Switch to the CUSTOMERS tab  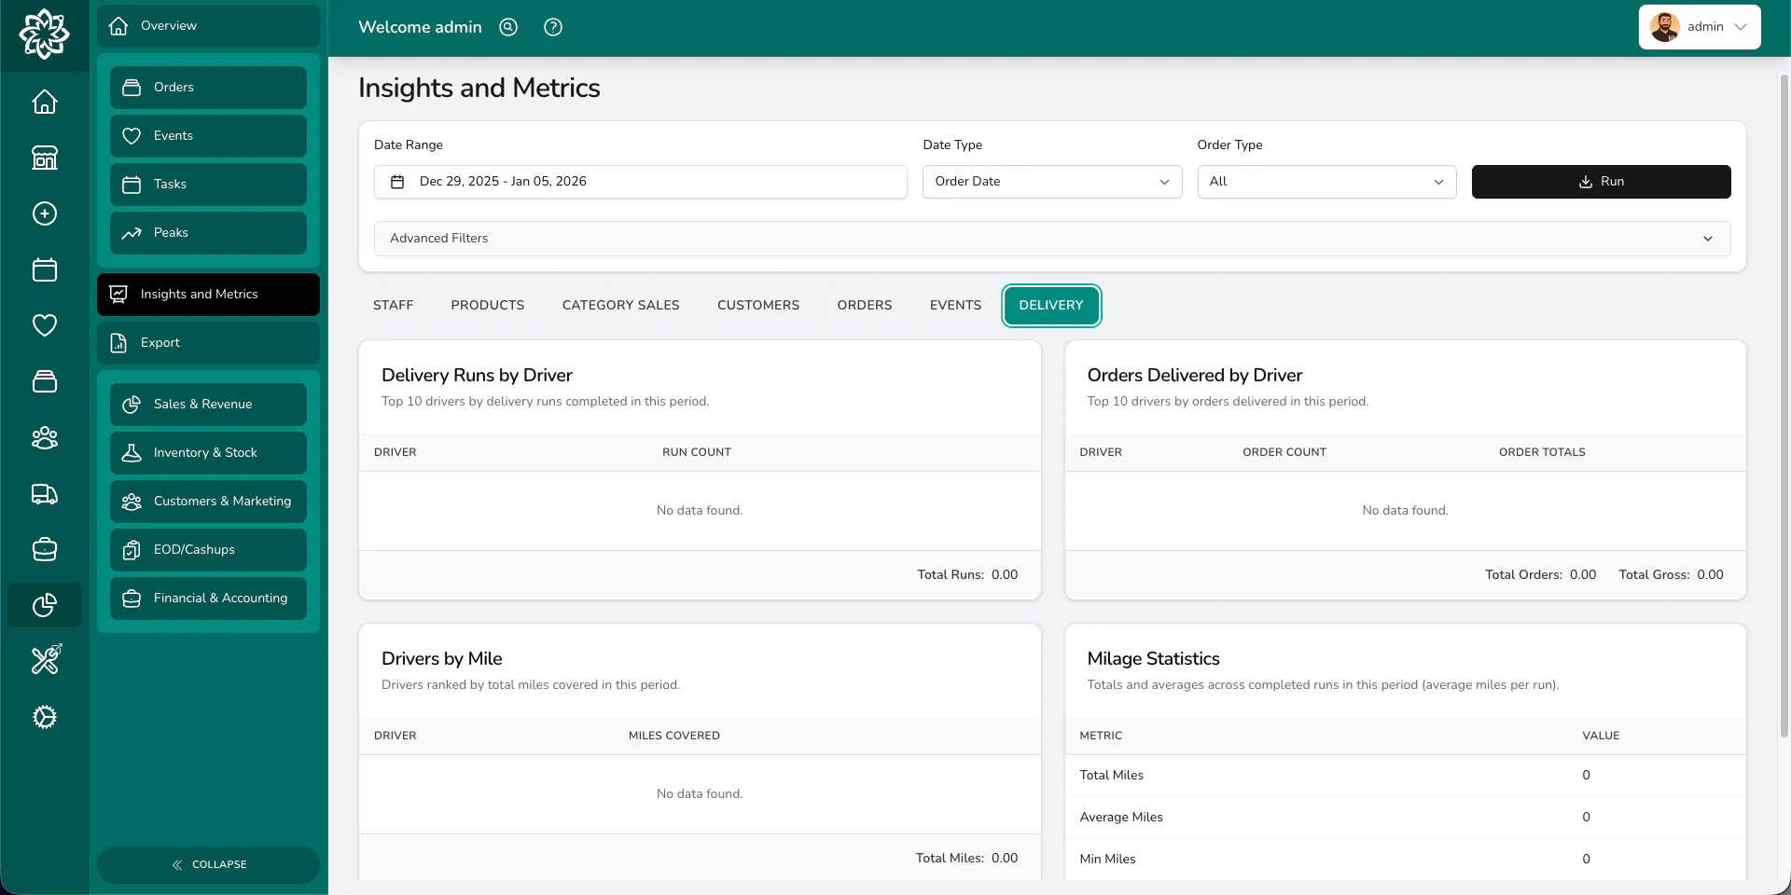click(757, 305)
